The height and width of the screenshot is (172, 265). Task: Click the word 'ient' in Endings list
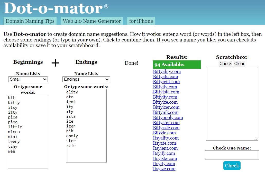click(71, 102)
